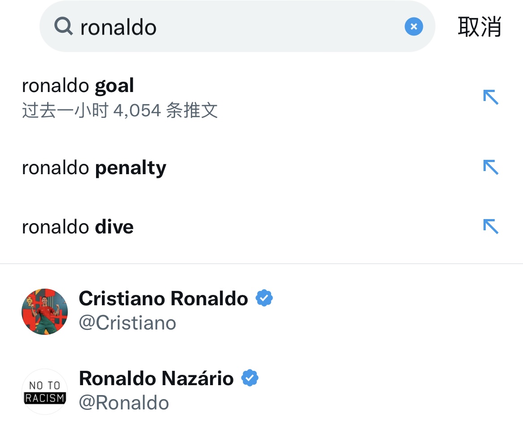Select the "ronaldo penalty" suggestion
Screen dimensions: 523x435
[94, 168]
